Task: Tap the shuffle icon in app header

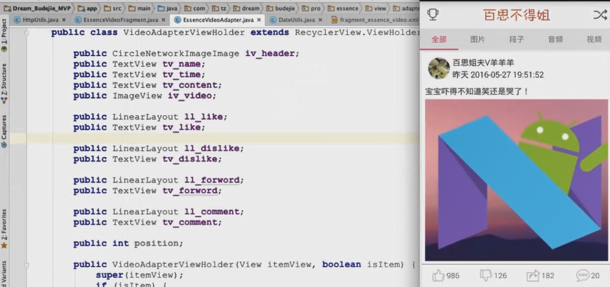Action: [x=600, y=15]
